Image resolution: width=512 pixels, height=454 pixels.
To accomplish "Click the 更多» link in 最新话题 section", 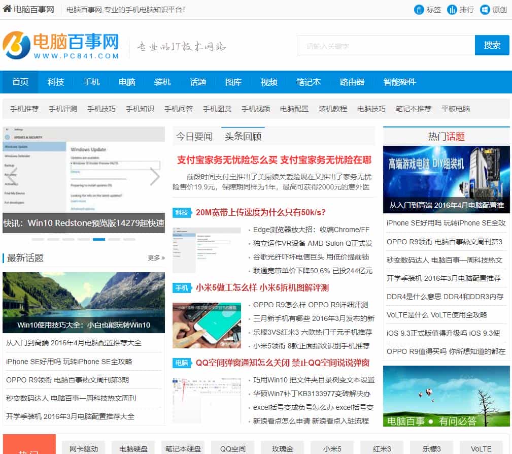I will [155, 257].
